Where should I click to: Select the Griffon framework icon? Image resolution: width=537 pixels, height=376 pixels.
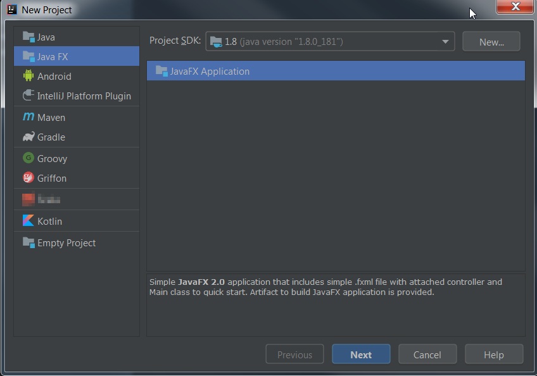(x=28, y=178)
